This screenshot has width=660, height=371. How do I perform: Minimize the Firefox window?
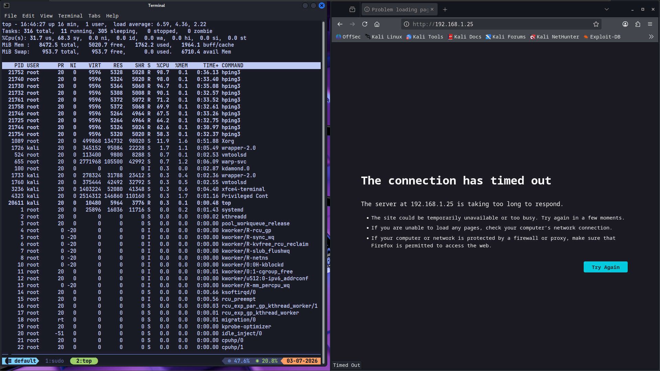(x=632, y=10)
